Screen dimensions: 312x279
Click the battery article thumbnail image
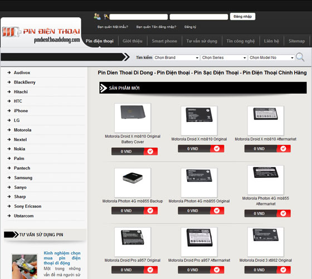[x=25, y=267]
